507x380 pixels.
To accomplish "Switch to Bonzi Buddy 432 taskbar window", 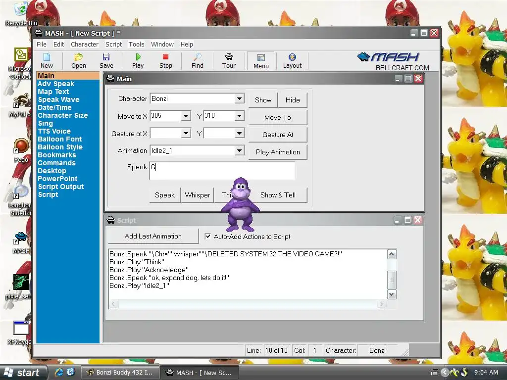I will tap(120, 372).
